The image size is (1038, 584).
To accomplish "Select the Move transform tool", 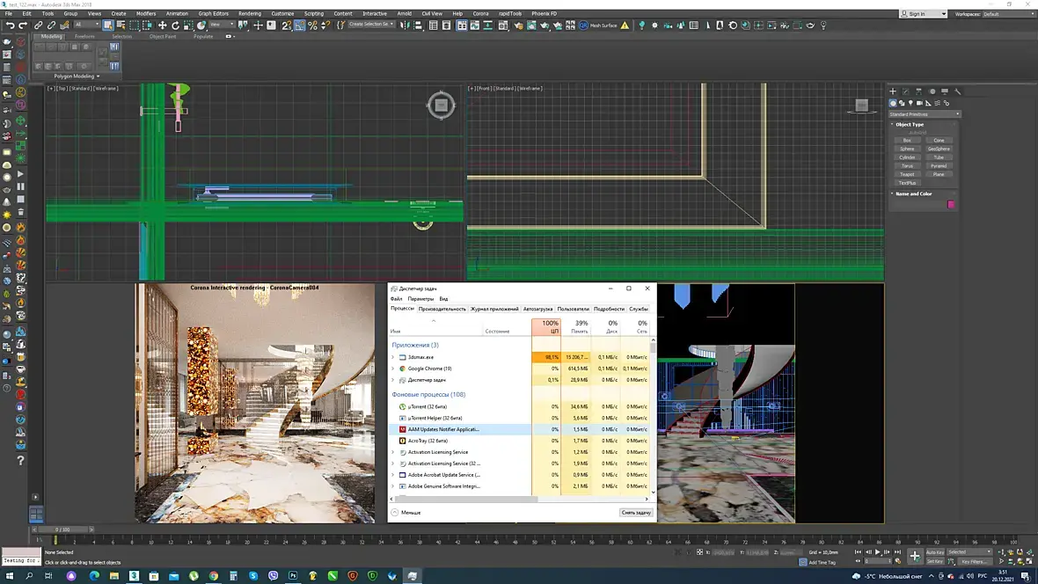I will tap(163, 26).
